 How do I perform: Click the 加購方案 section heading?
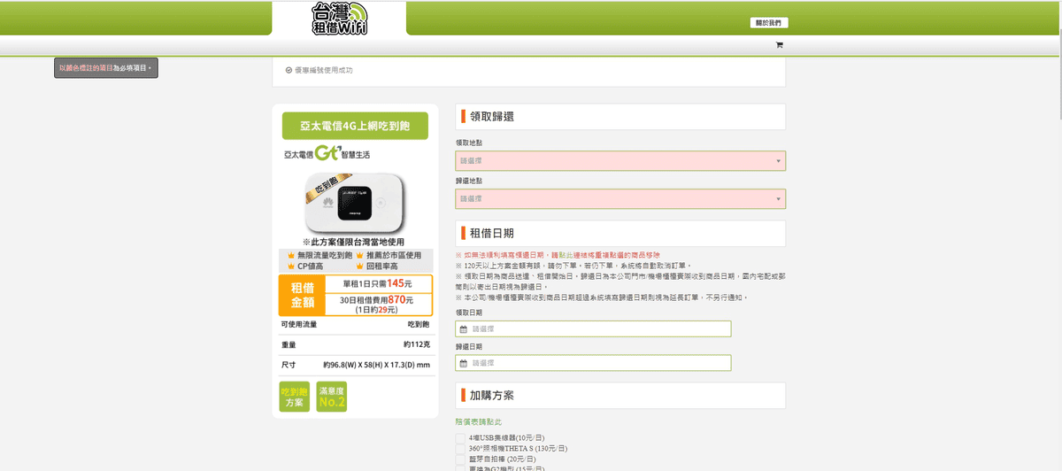pyautogui.click(x=492, y=396)
